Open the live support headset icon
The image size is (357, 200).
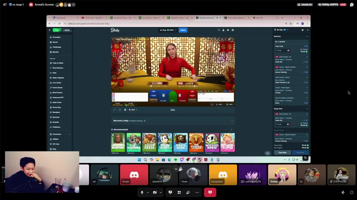point(267,153)
